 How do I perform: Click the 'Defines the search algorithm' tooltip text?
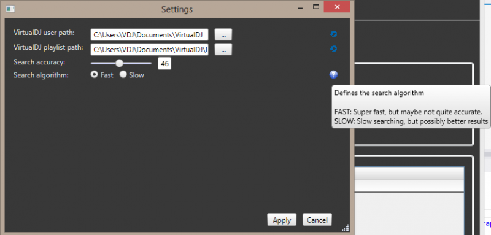(x=379, y=93)
